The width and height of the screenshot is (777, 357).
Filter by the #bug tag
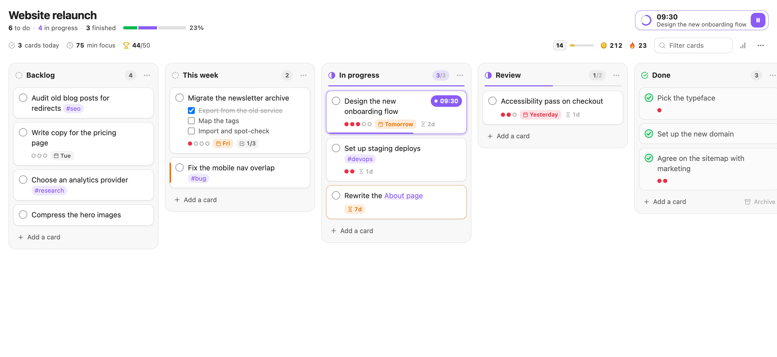(198, 178)
